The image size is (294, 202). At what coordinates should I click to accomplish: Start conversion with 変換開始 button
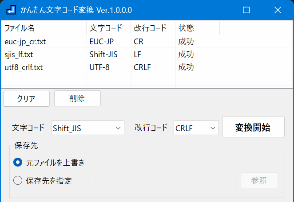(x=253, y=127)
